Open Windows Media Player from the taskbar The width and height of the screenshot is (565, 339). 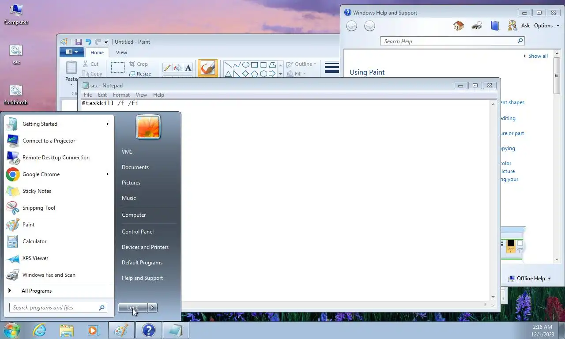[94, 330]
